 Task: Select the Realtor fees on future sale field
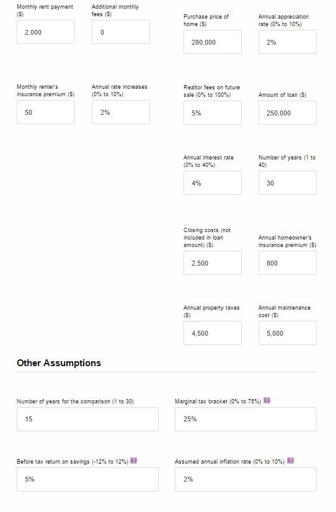(213, 113)
